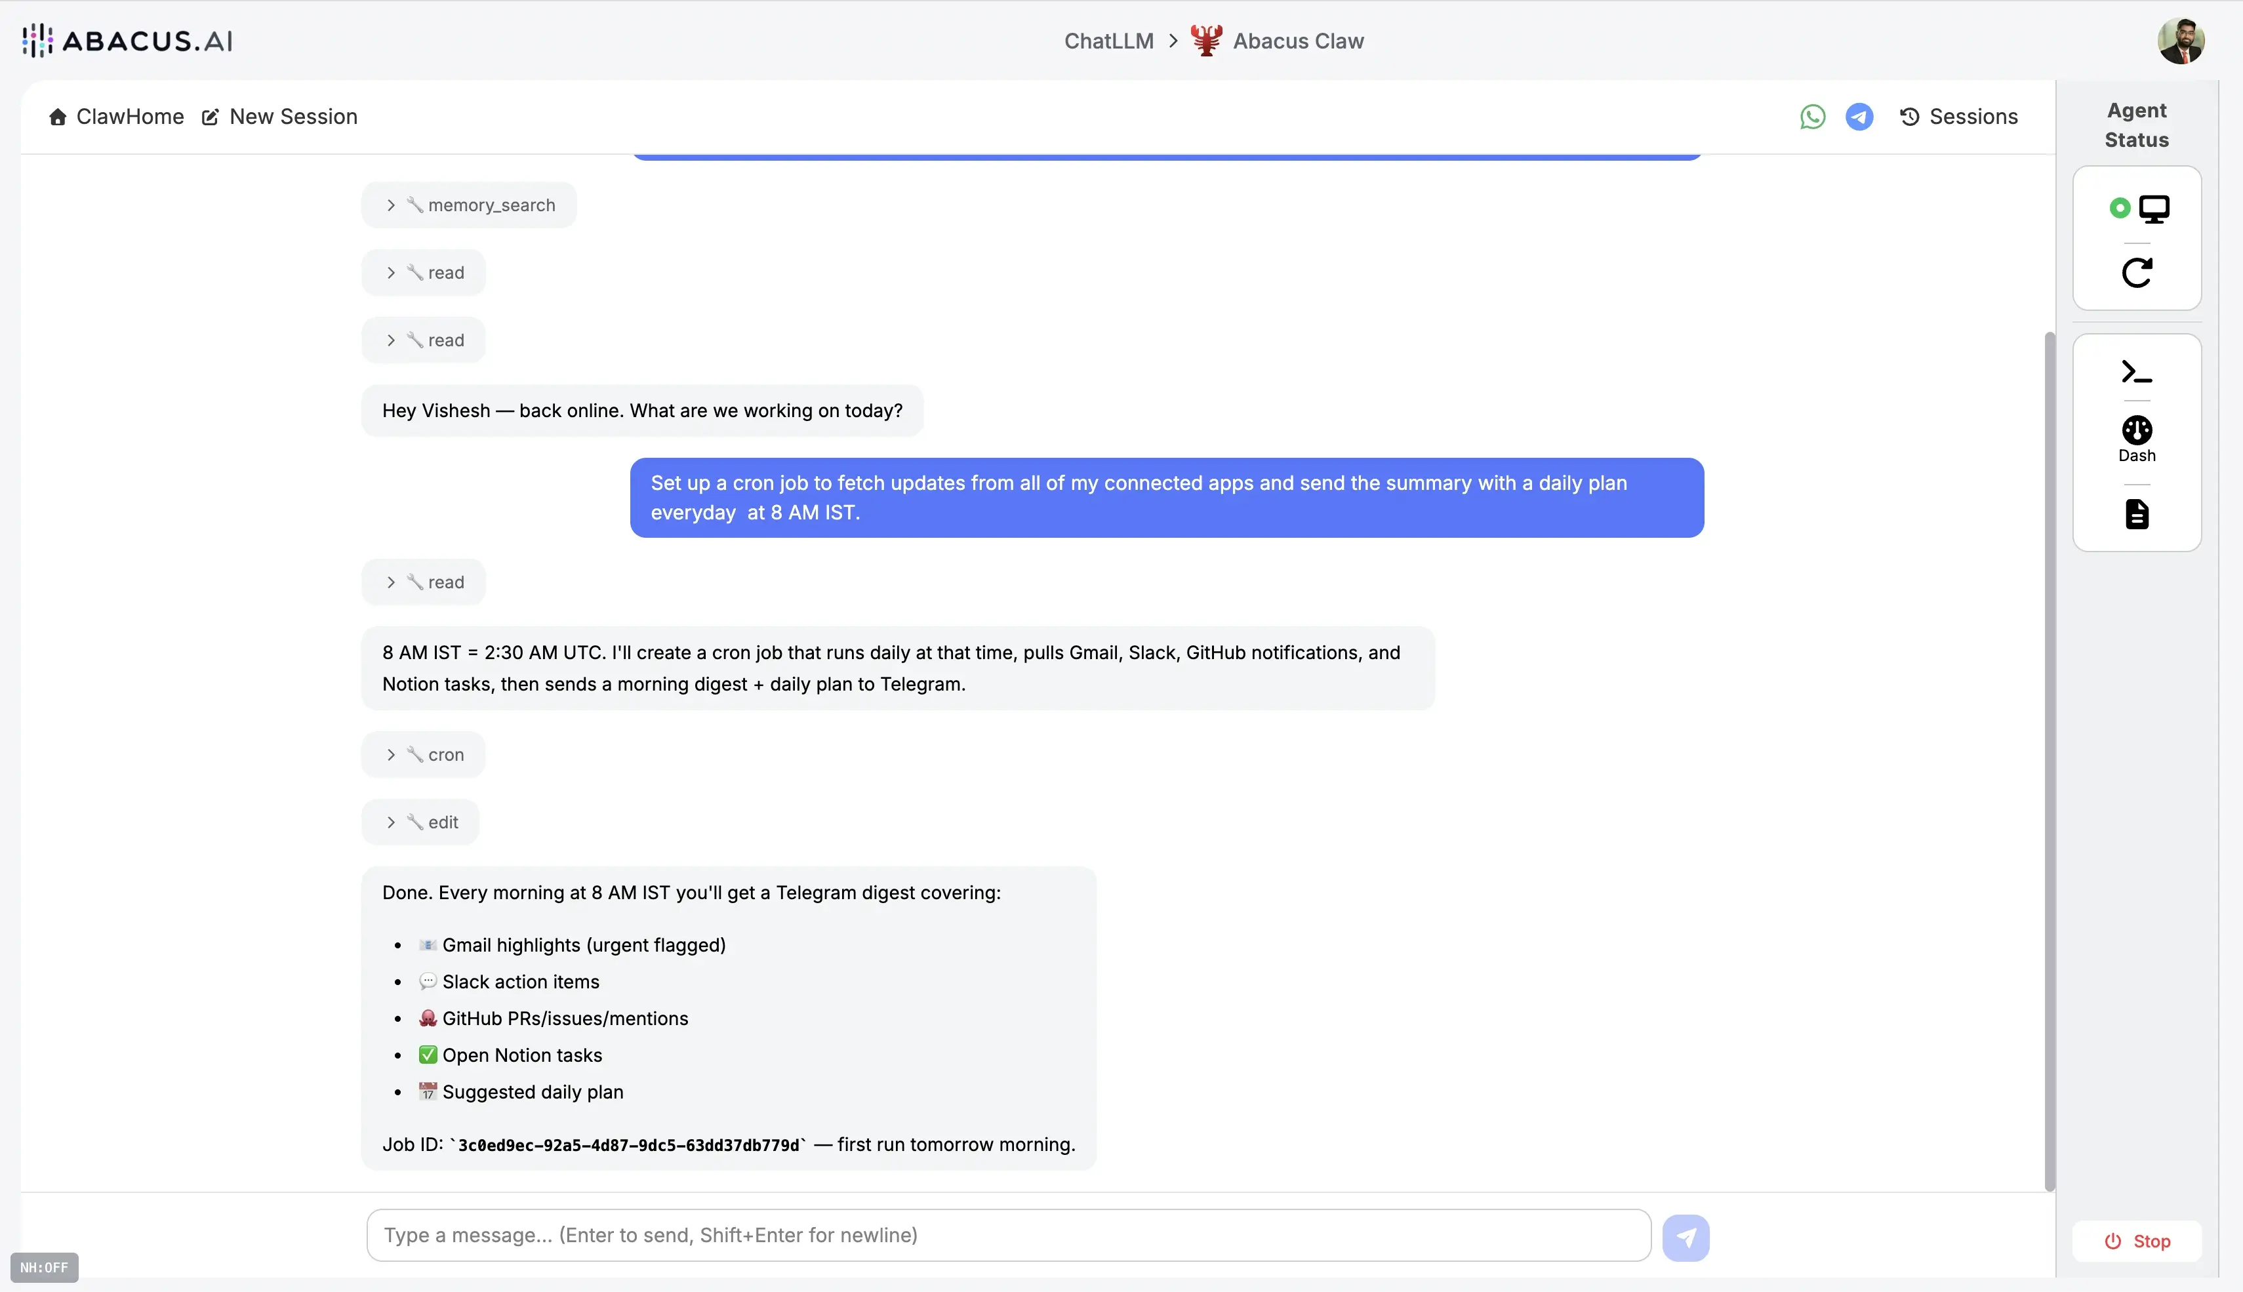Click the send message paper plane button
The image size is (2243, 1292).
click(x=1686, y=1237)
